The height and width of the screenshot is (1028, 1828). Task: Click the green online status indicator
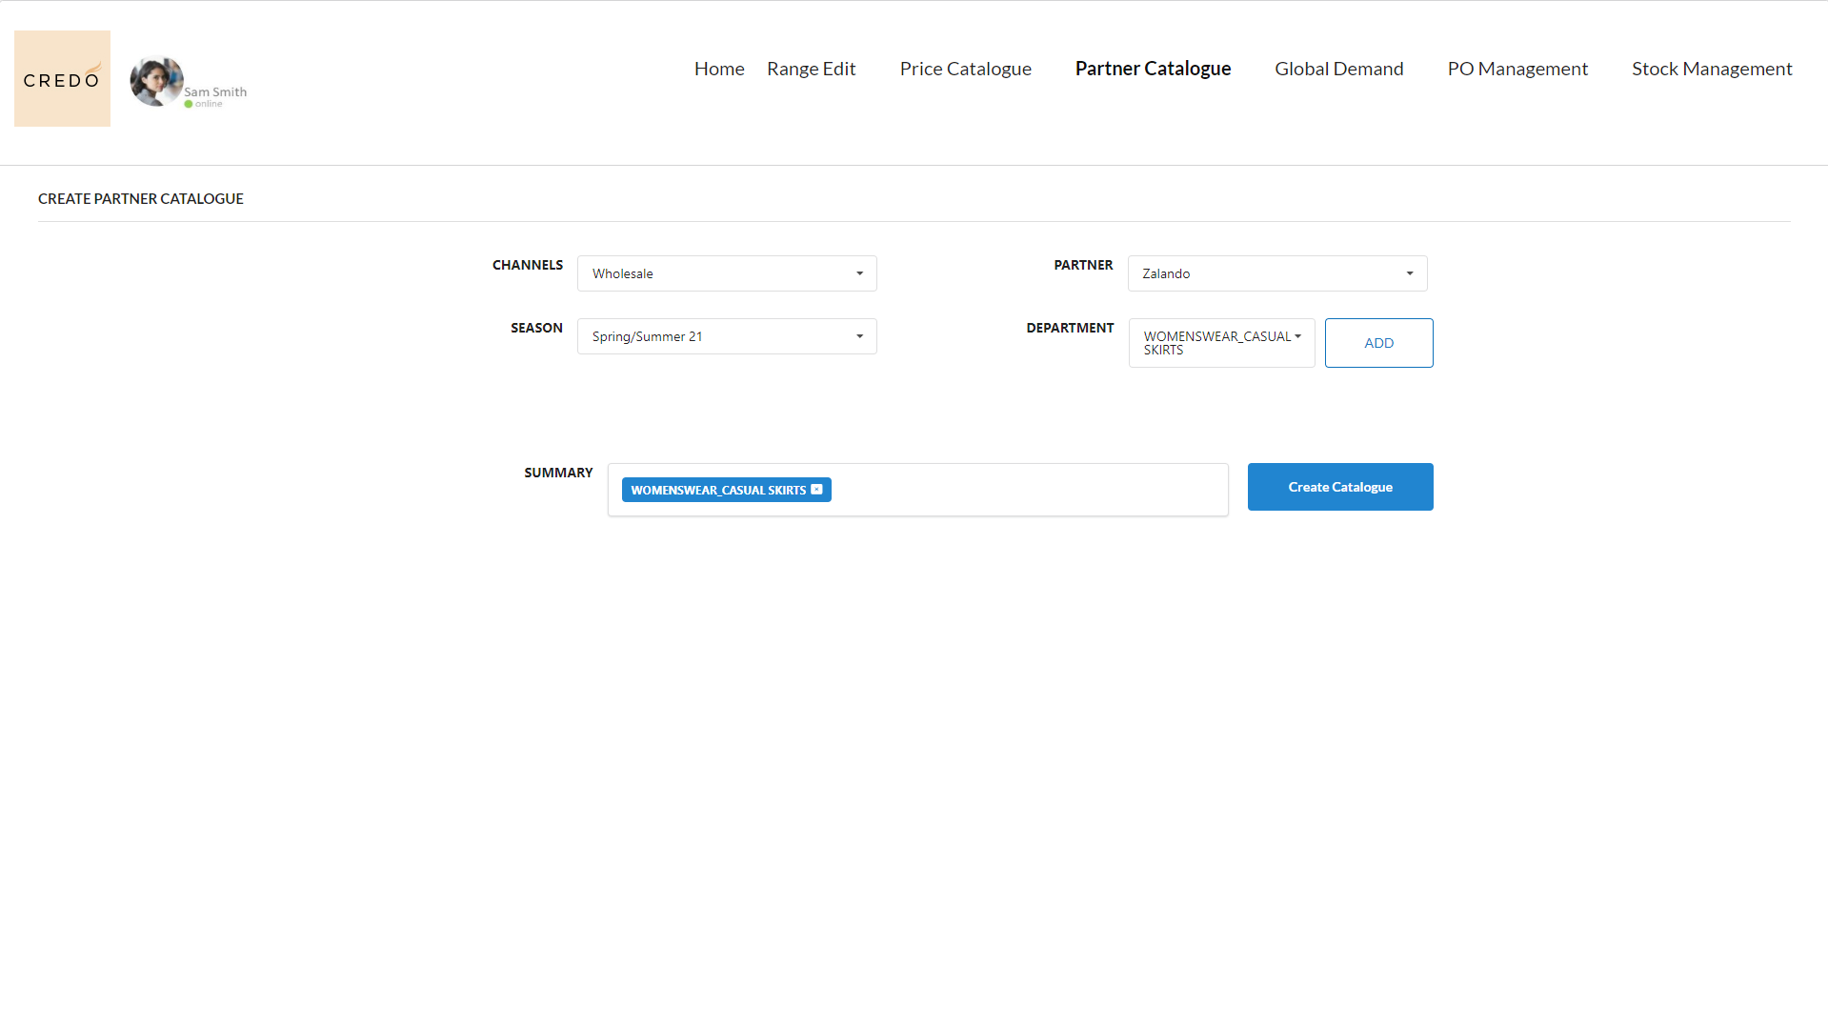189,104
